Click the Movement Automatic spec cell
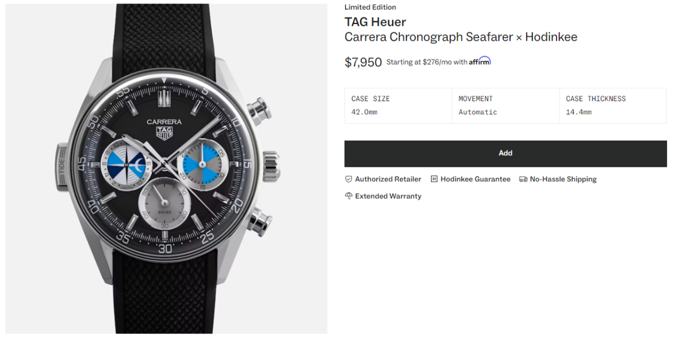The width and height of the screenshot is (674, 338). [505, 105]
